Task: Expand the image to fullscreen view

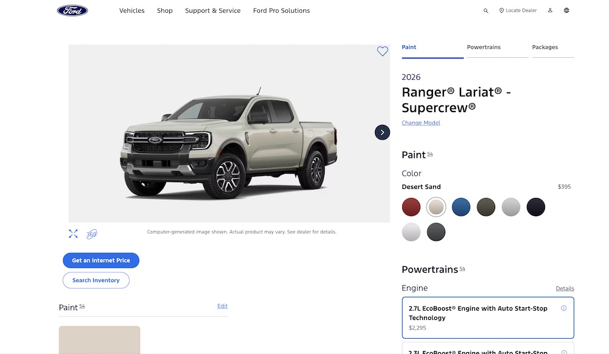Action: pos(73,233)
